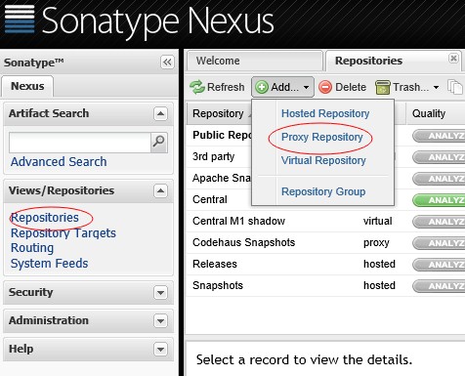465x376 pixels.
Task: Choose Proxy Repository from Add menu
Action: point(321,137)
